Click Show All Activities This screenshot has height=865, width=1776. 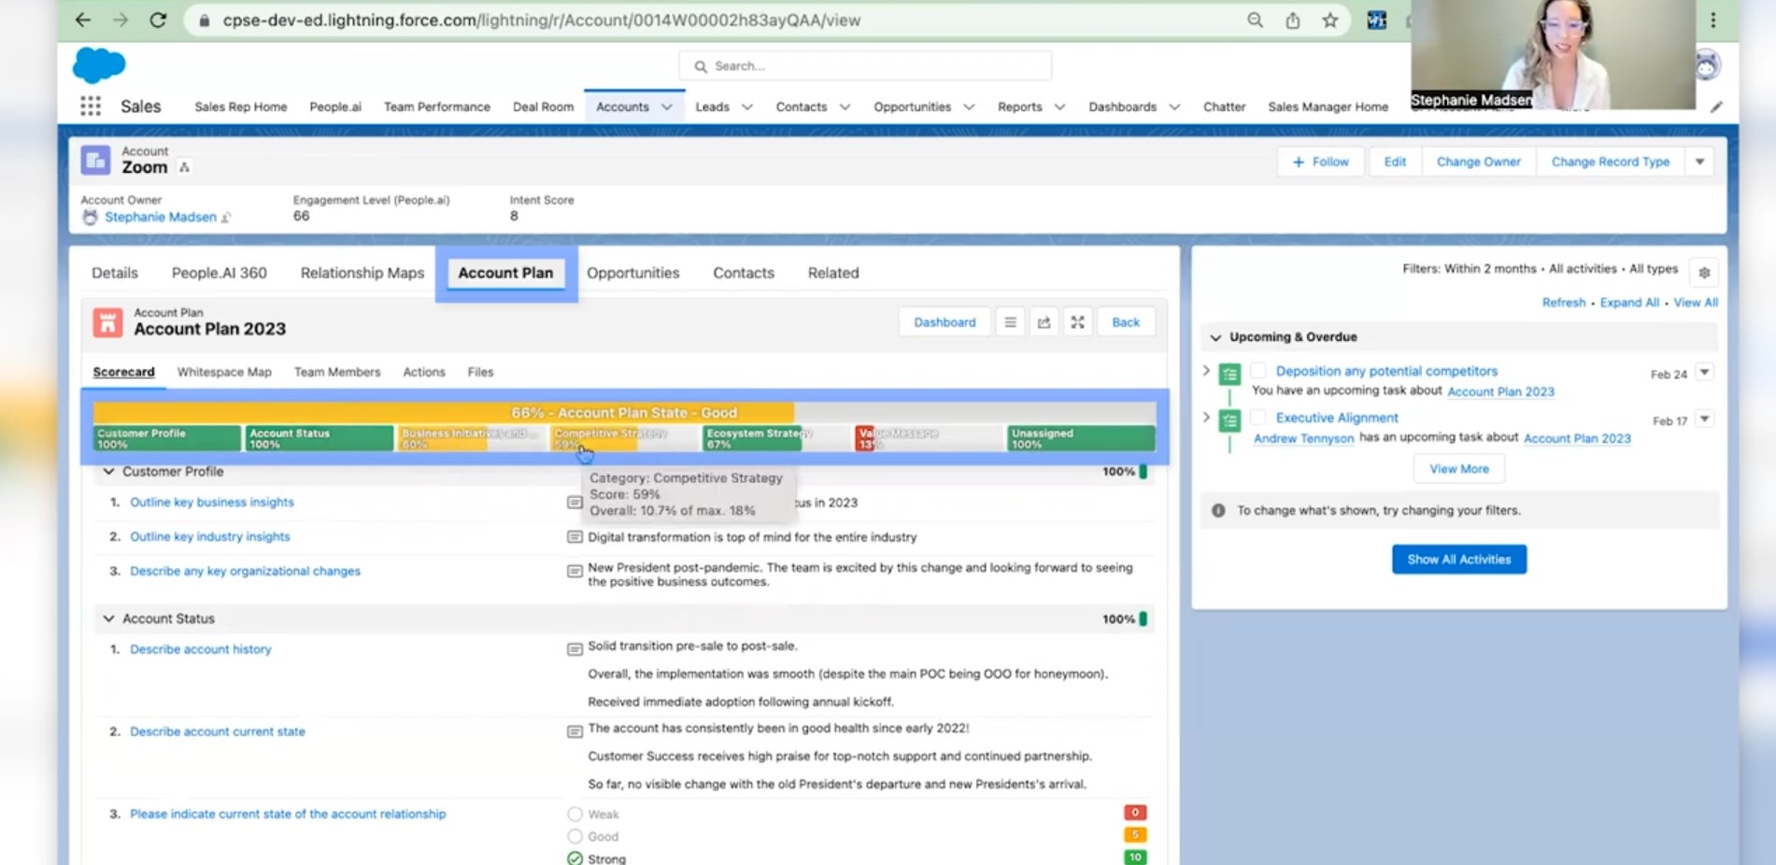coord(1459,560)
